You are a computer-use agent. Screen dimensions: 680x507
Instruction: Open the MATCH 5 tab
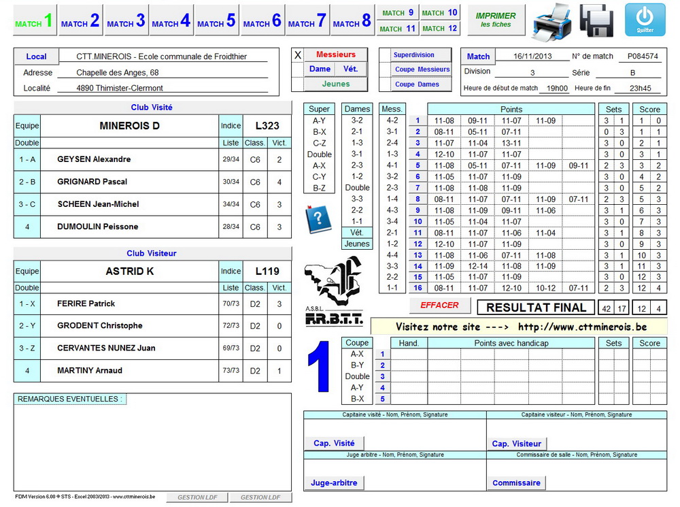coord(216,21)
